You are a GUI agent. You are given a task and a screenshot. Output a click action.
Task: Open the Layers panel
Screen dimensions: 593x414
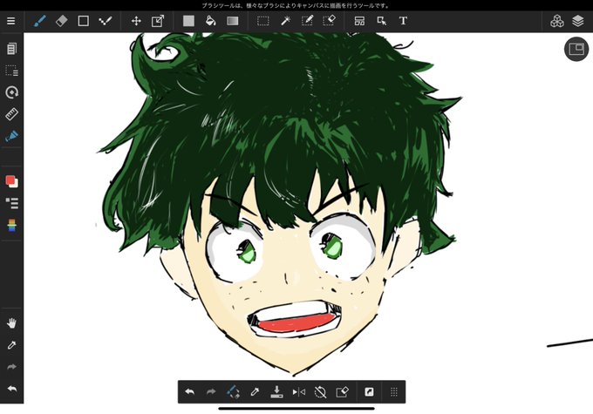[578, 21]
